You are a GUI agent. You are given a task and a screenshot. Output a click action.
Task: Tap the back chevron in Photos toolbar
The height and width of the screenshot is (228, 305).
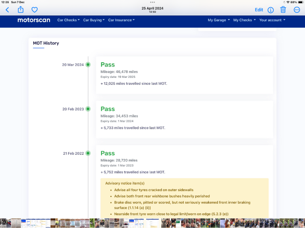click(x=7, y=10)
